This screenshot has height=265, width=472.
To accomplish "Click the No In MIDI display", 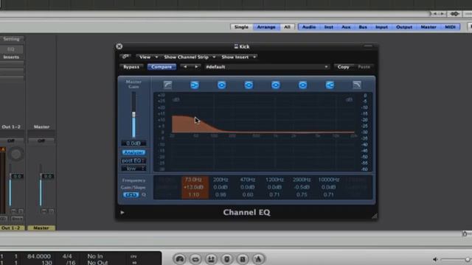I will point(95,256).
